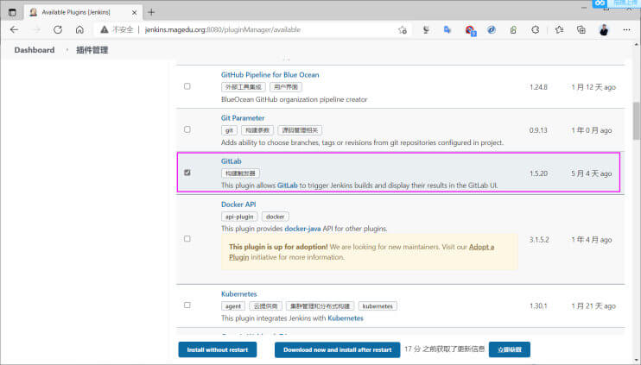Go to Dashboard breadcrumb
This screenshot has height=365, width=641.
35,50
